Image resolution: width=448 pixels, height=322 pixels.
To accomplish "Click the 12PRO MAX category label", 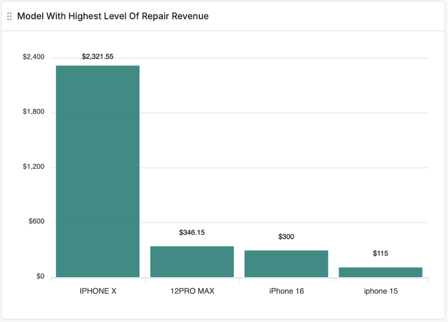I will pos(192,291).
